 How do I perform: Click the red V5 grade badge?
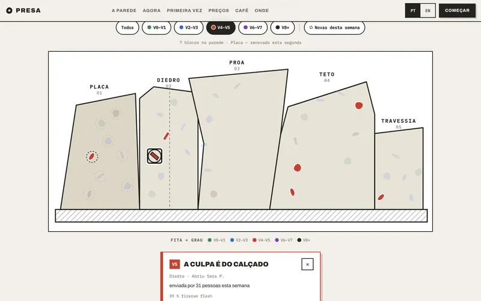click(174, 264)
